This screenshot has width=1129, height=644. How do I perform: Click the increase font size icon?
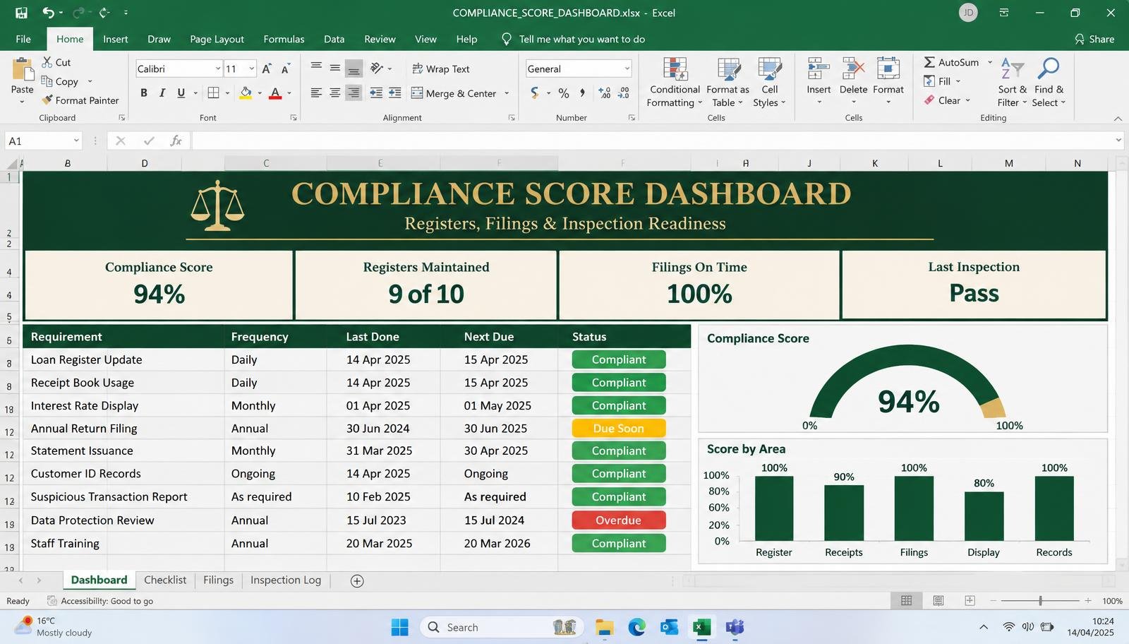[x=267, y=68]
